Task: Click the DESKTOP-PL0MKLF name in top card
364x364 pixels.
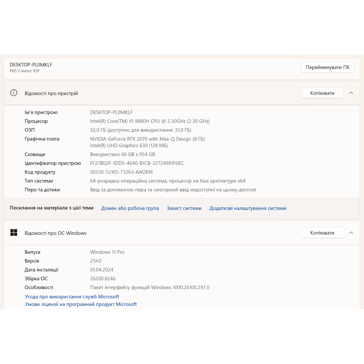Action: pyautogui.click(x=31, y=65)
